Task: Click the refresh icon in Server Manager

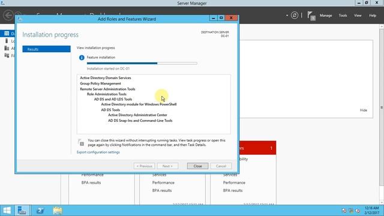Action: [295, 16]
